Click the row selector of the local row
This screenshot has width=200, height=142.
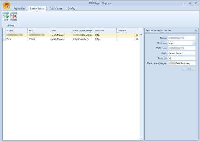coord(4,39)
